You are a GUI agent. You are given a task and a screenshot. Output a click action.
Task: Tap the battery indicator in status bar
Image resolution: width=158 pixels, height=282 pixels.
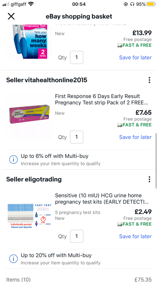(x=151, y=4)
